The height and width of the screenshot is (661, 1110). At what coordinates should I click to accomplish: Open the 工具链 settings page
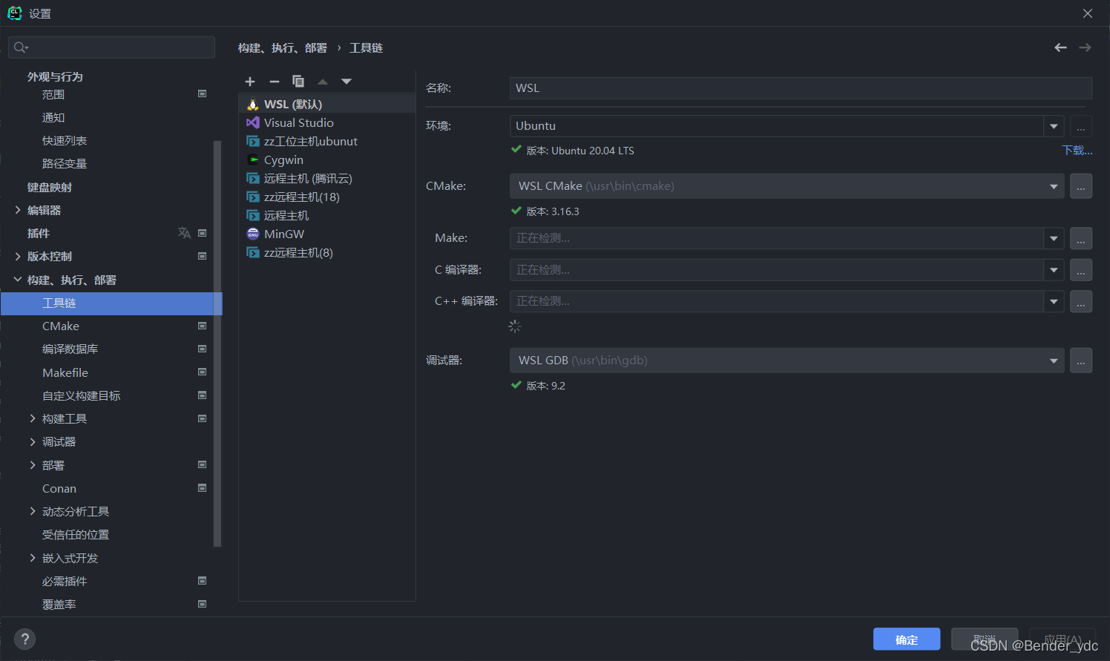(x=111, y=303)
